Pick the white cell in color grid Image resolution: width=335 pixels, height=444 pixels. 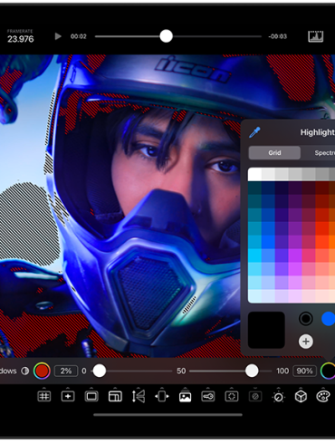254,174
